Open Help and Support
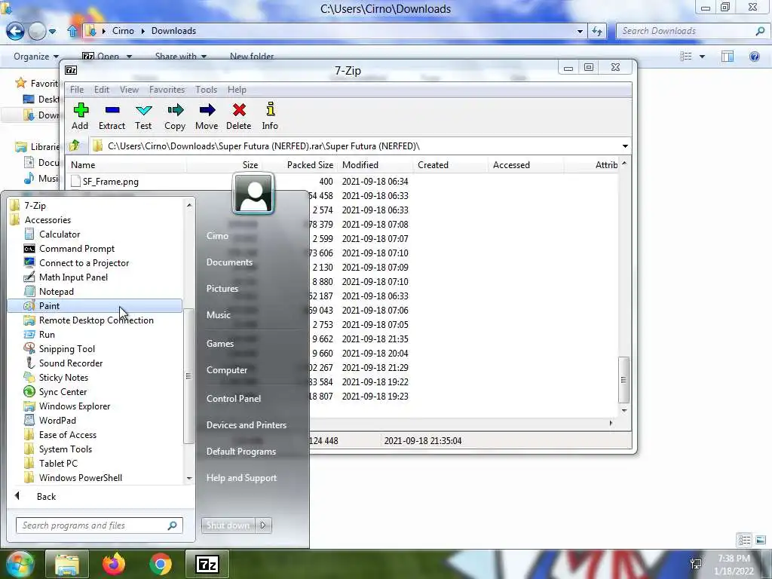Screen dimensions: 772x579 241,478
